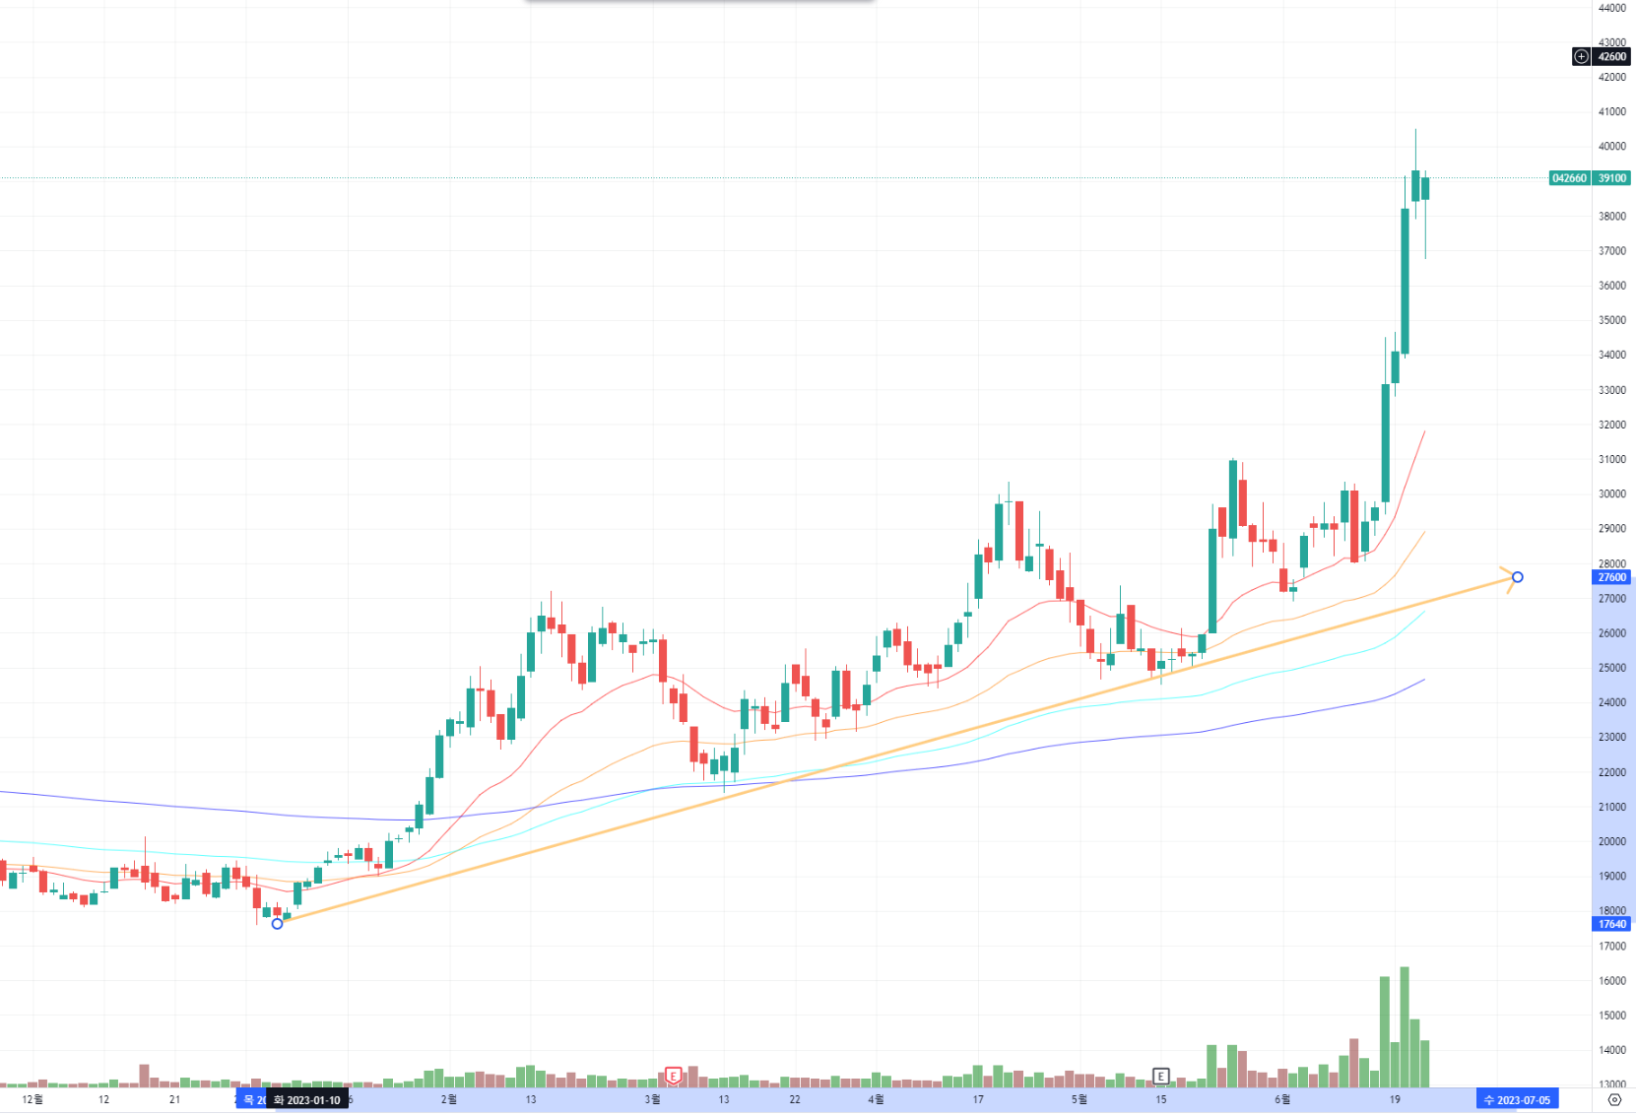Click the 39100 last price label
This screenshot has width=1636, height=1116.
1612,178
